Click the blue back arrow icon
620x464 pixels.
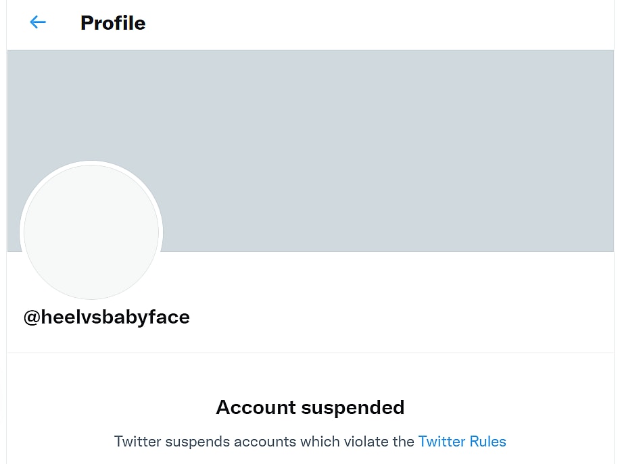coord(38,22)
